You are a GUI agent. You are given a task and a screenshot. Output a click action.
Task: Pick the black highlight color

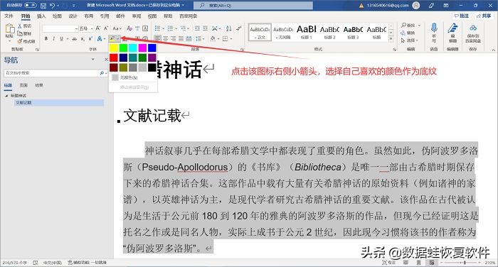point(152,67)
